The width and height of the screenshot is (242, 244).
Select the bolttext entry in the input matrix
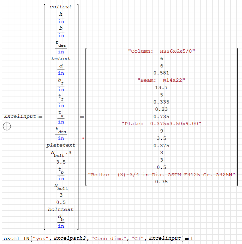[61, 209]
